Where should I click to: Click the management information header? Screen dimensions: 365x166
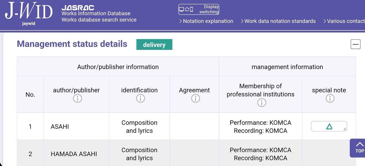(x=287, y=67)
